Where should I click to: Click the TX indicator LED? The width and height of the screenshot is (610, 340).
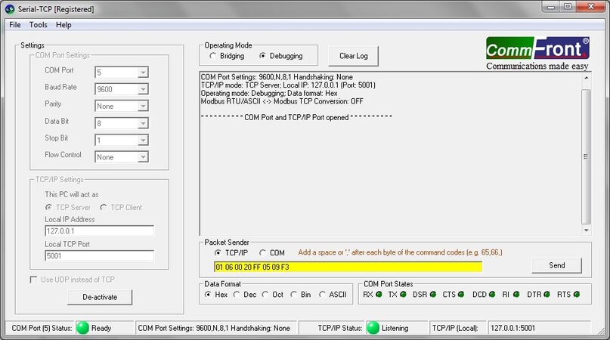(403, 295)
